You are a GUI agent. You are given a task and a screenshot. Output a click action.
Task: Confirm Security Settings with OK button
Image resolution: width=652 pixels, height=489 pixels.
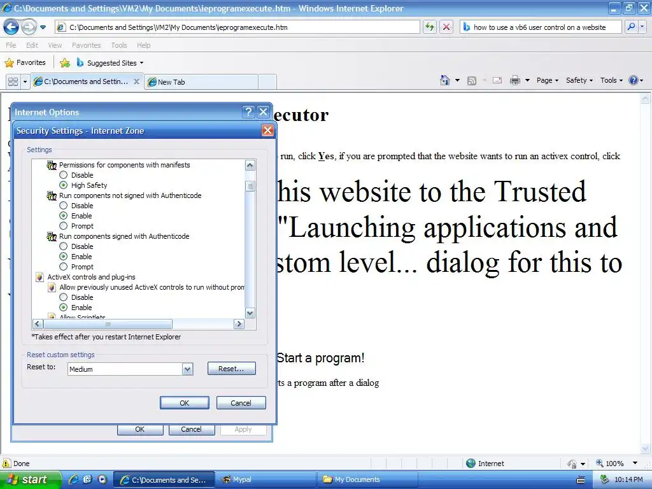point(184,403)
